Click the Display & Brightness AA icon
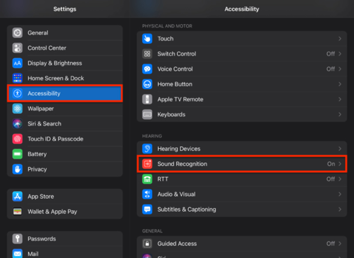The image size is (354, 258). tap(17, 63)
